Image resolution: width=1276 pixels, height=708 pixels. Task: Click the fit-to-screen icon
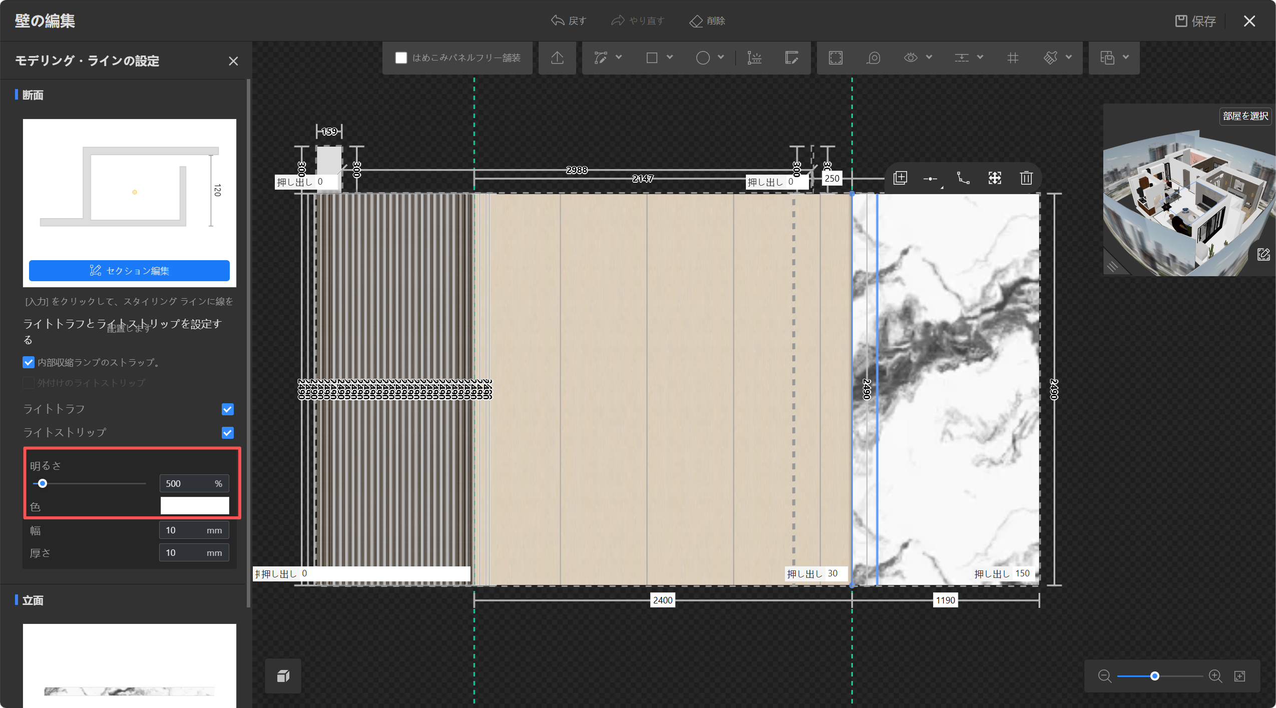pyautogui.click(x=1239, y=676)
